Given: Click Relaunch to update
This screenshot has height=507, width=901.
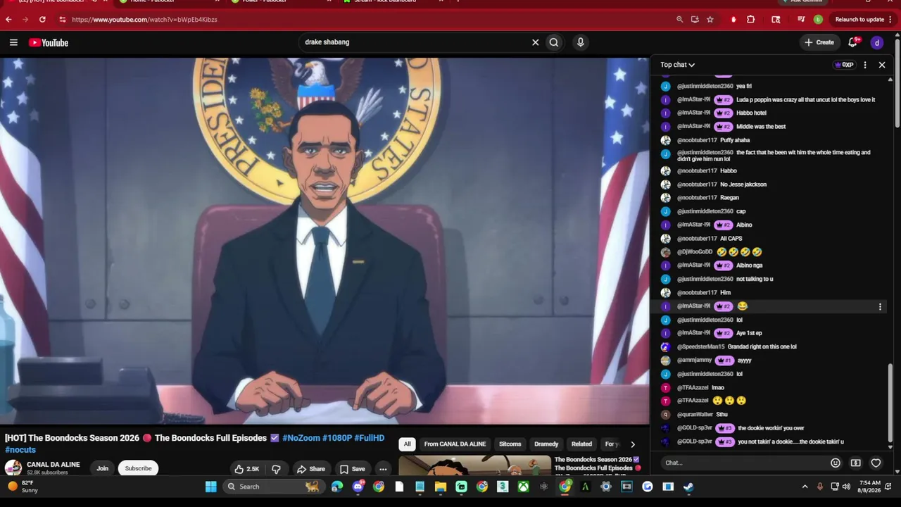Looking at the screenshot, I should pos(859,20).
